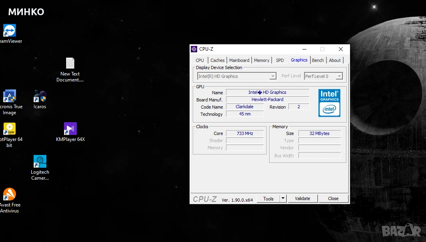Click the empty memory Type field
This screenshot has height=242, width=426.
coord(320,141)
